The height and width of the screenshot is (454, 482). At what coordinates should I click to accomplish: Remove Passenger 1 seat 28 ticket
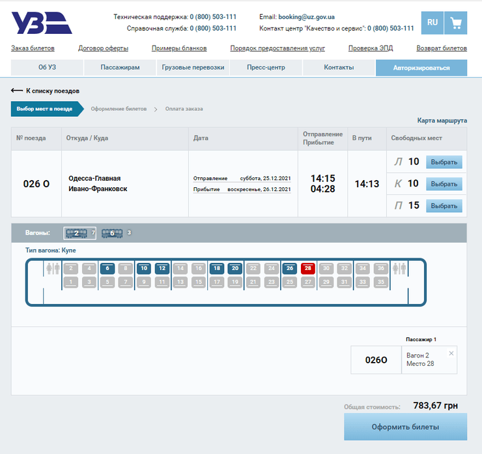point(451,353)
